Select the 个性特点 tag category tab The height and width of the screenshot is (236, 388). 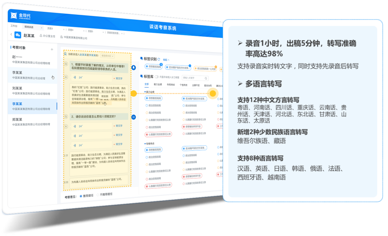click(x=183, y=85)
